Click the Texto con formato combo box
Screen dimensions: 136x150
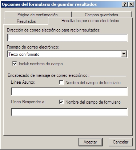click(x=67, y=54)
